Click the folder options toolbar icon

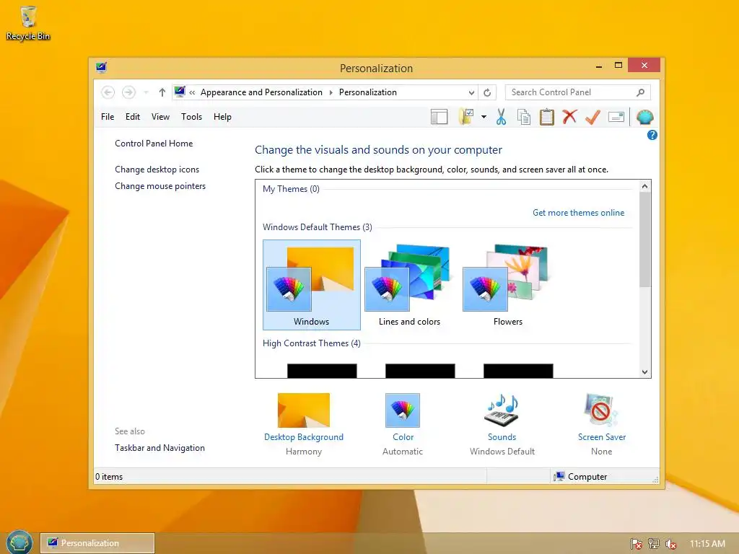(x=466, y=117)
